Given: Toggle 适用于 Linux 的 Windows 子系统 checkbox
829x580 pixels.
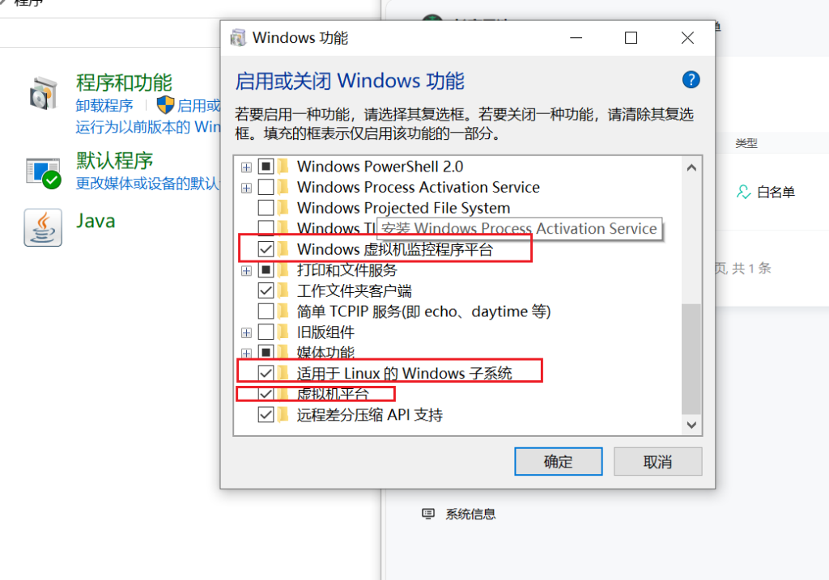Looking at the screenshot, I should click(266, 373).
